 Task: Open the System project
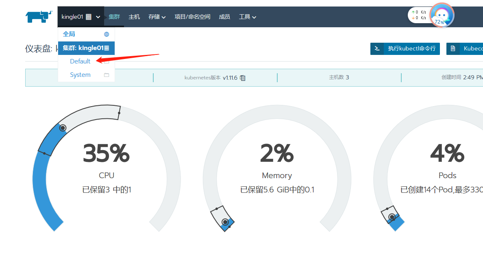(80, 75)
